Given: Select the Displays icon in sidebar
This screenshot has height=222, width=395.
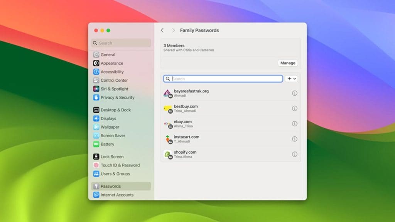Looking at the screenshot, I should (x=96, y=118).
